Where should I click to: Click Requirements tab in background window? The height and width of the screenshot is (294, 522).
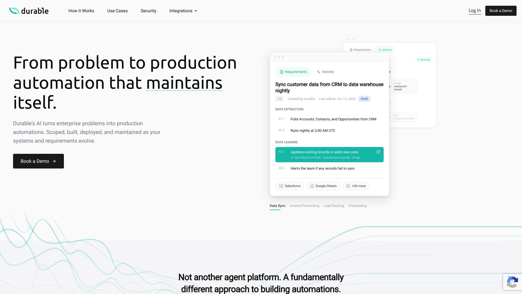click(360, 50)
